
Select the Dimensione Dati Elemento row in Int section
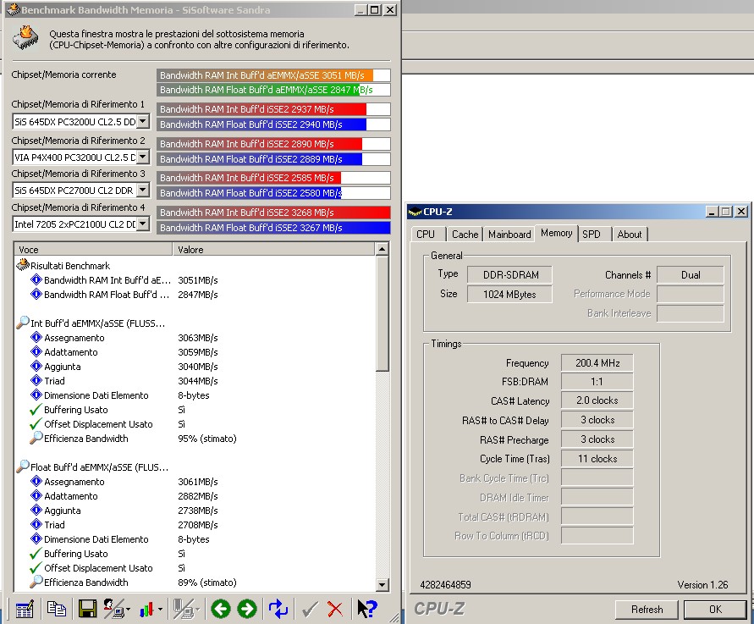[x=195, y=395]
